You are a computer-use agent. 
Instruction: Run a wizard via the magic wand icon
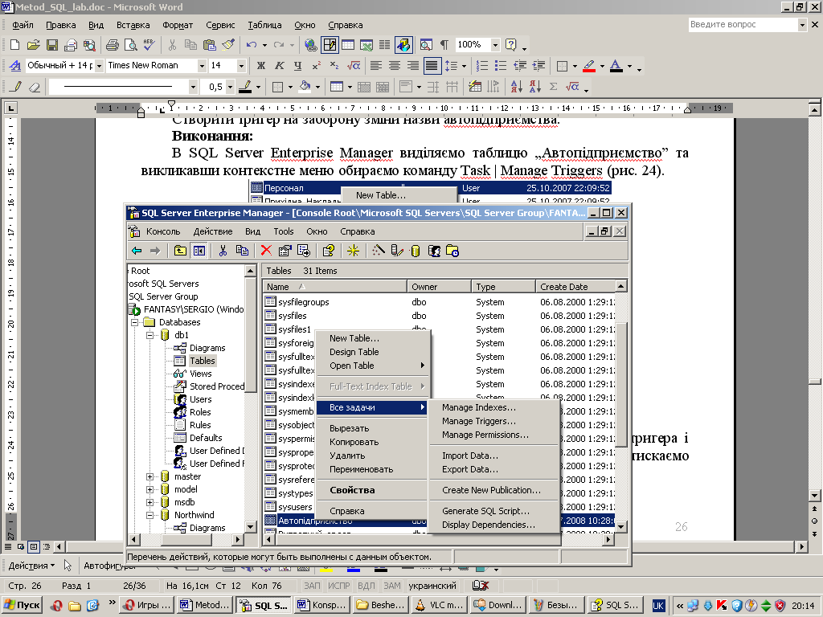tap(379, 251)
